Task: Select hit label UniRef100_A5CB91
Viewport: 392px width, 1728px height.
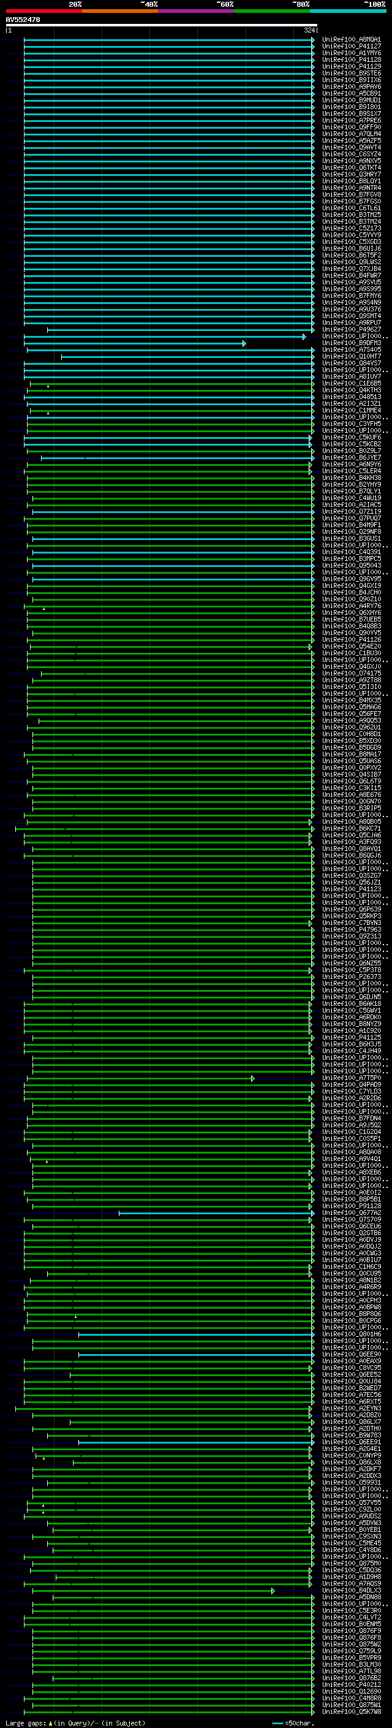Action: pos(351,93)
